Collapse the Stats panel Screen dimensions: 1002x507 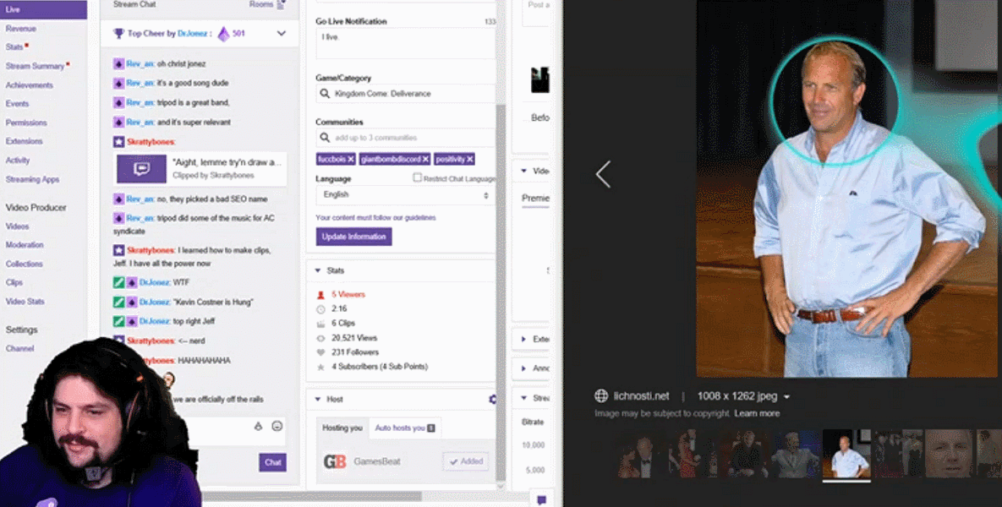click(318, 270)
